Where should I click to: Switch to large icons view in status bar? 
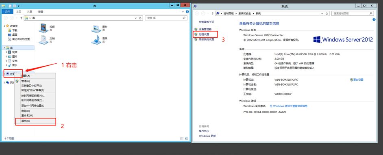click(x=187, y=138)
